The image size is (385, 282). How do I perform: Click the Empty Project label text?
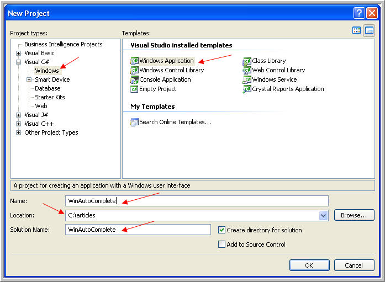click(157, 89)
